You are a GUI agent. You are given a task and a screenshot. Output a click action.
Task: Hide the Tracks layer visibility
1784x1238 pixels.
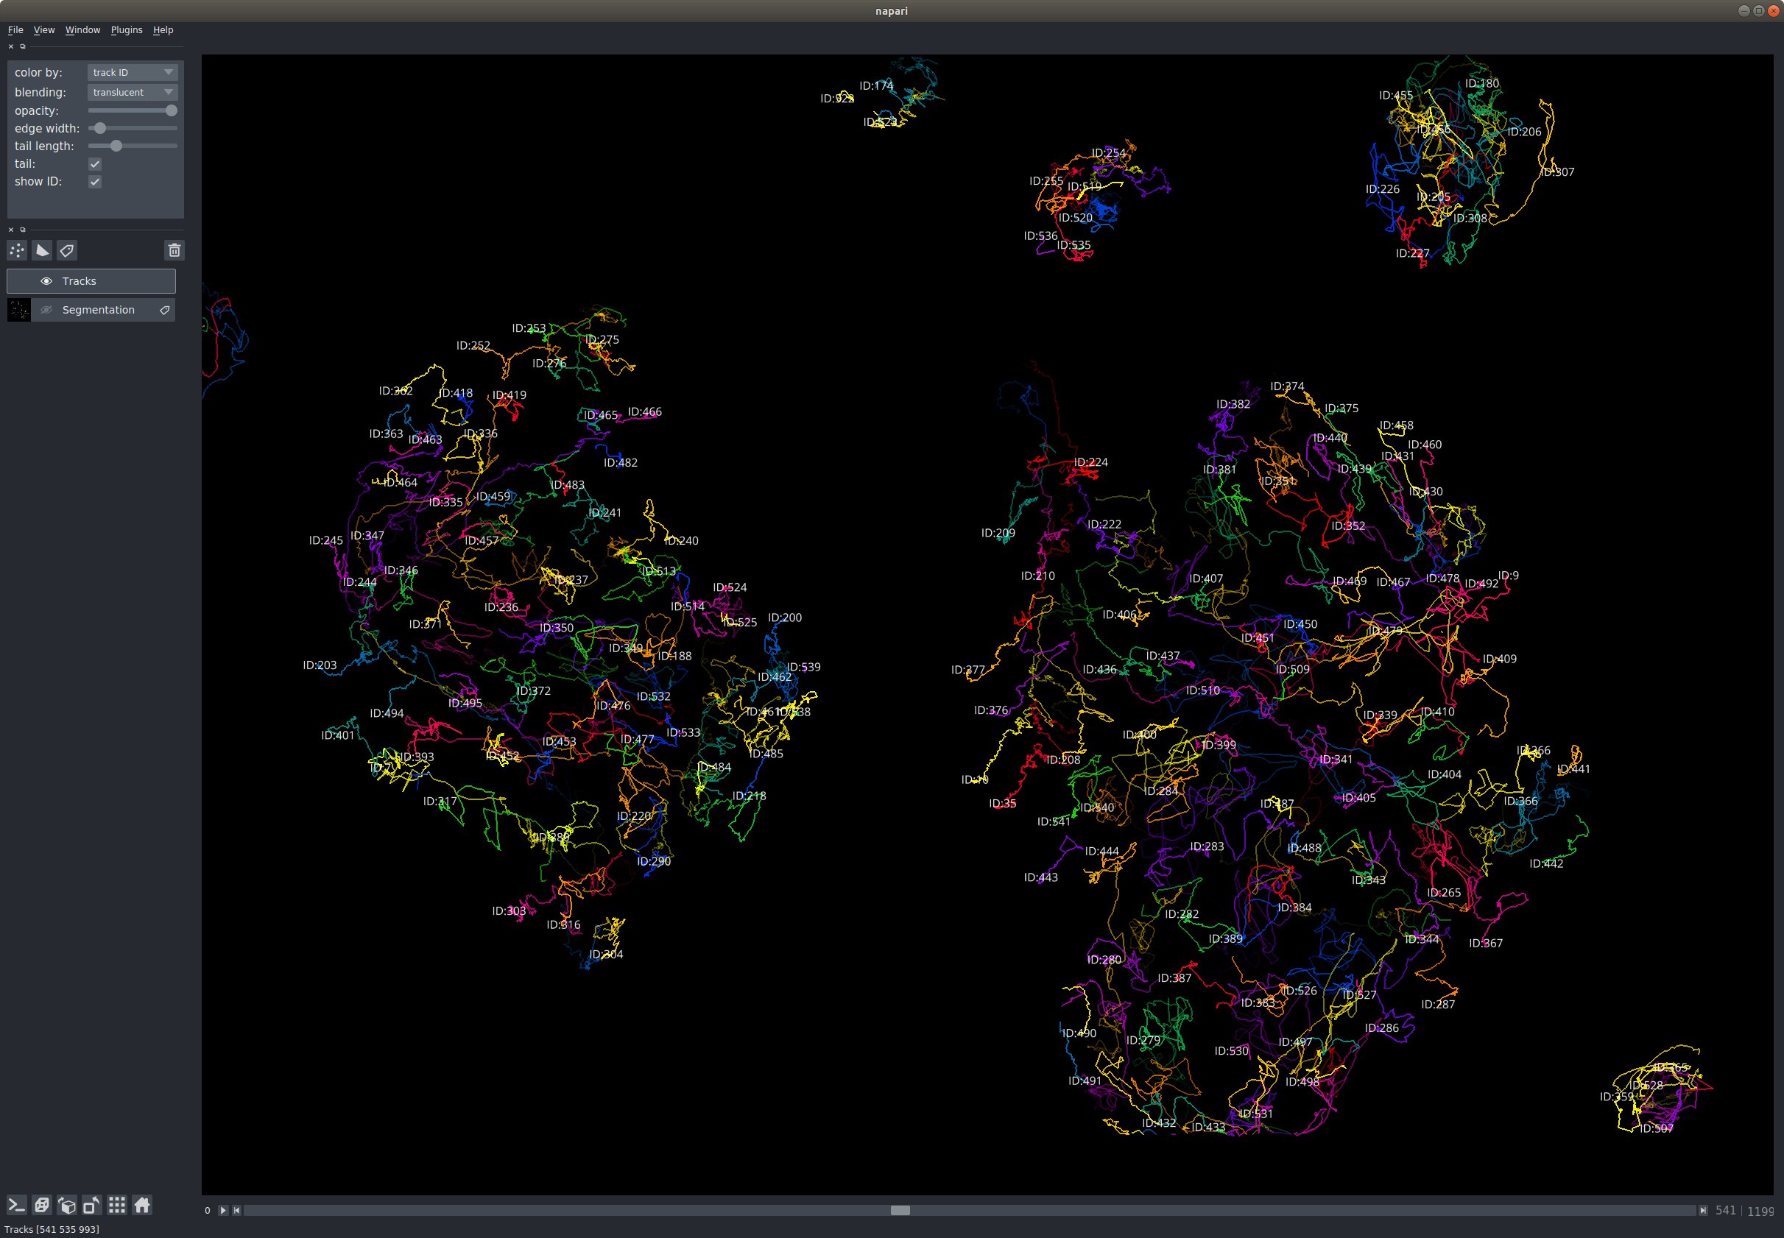pos(46,281)
